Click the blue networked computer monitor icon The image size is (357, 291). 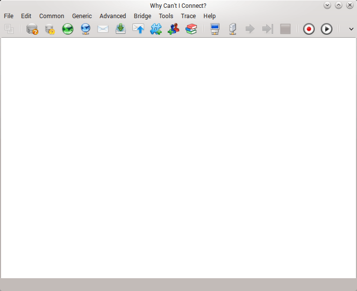point(215,29)
